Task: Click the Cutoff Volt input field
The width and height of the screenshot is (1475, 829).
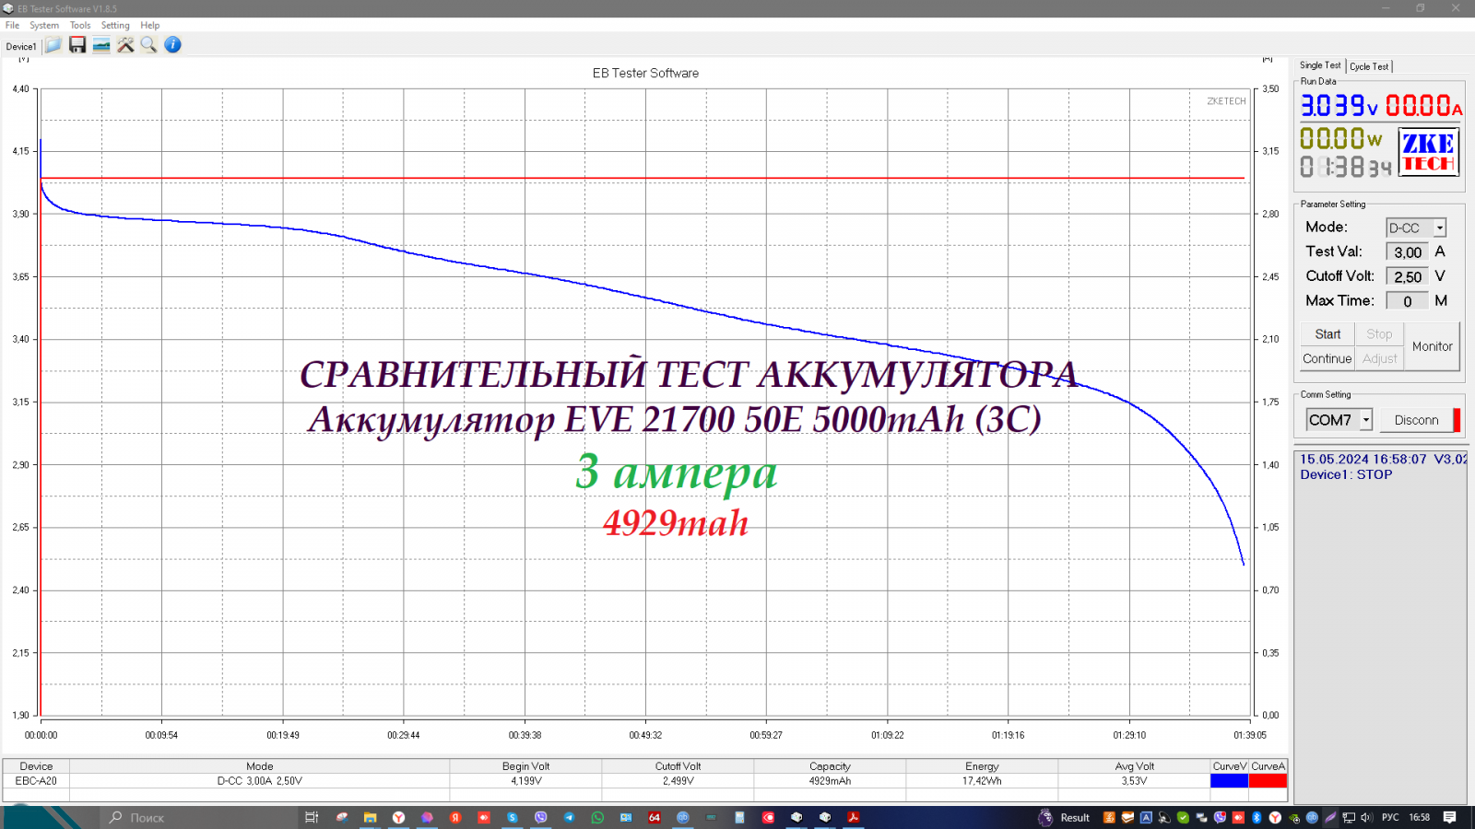Action: pyautogui.click(x=1407, y=276)
